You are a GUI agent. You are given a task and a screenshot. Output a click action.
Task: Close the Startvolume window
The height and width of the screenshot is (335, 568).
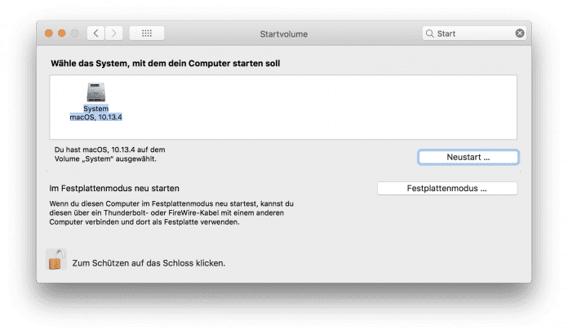[47, 33]
